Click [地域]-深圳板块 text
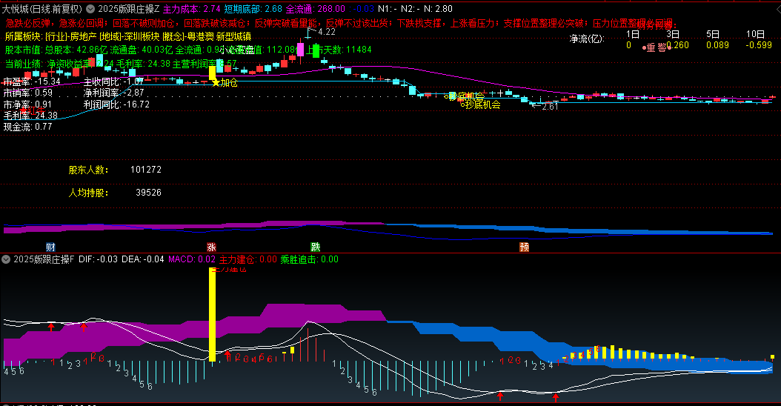Viewport: 781px width, 406px height. coord(129,37)
